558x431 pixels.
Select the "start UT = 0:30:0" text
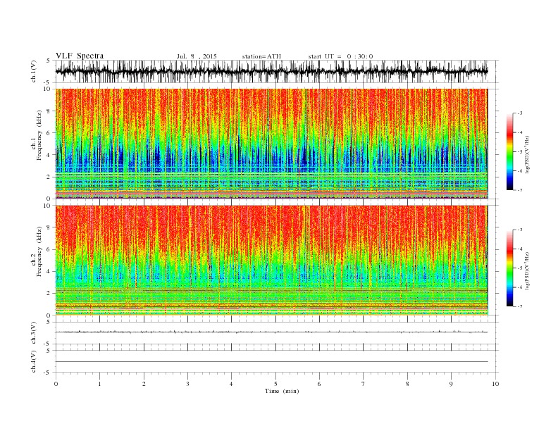pos(340,56)
